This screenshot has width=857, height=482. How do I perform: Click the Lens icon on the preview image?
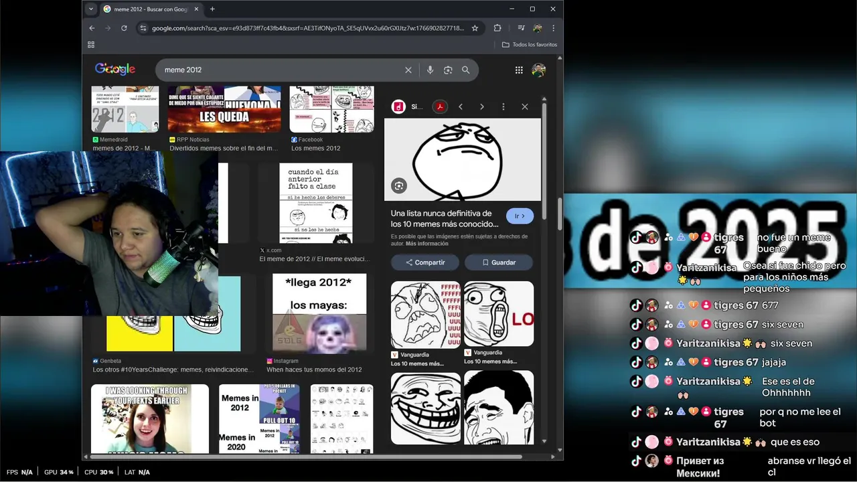(399, 186)
